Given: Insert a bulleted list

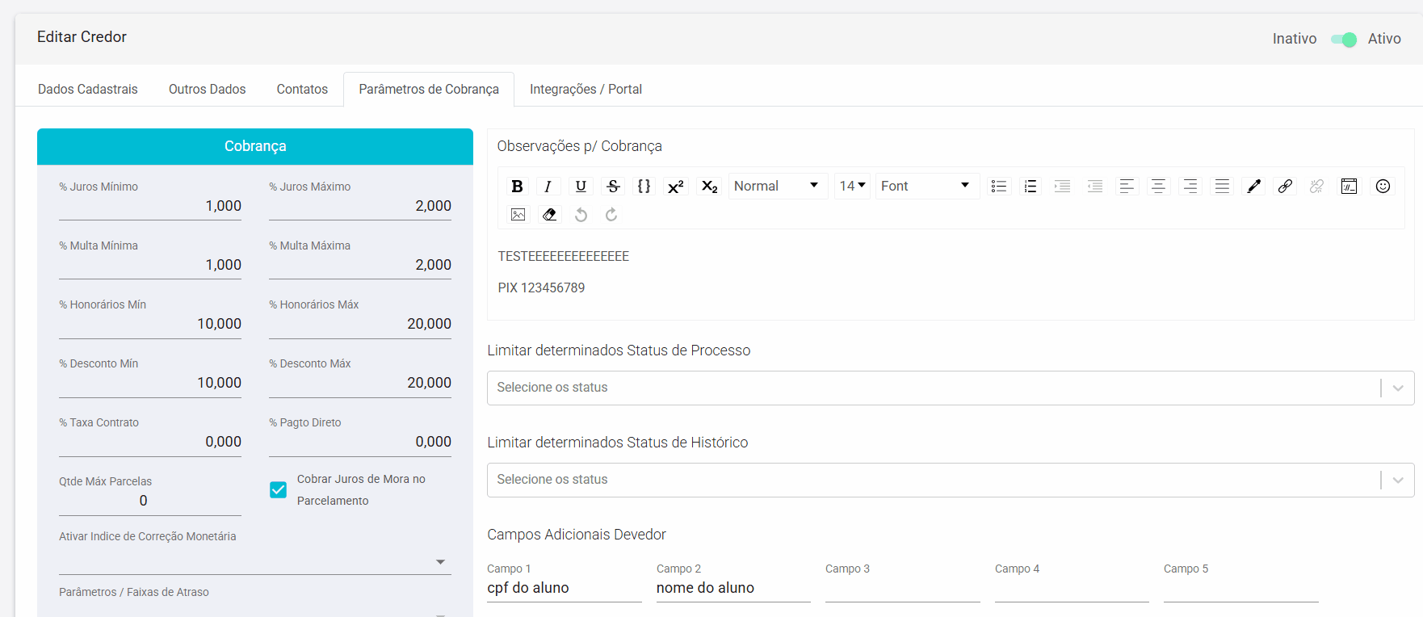Looking at the screenshot, I should click(999, 187).
